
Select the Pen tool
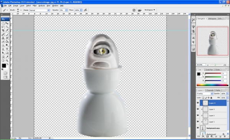coord(3,49)
